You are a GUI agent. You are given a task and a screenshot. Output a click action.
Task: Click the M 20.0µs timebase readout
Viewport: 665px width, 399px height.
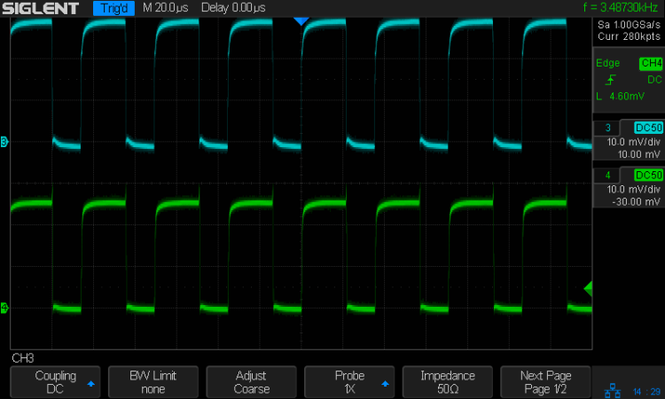tap(168, 8)
